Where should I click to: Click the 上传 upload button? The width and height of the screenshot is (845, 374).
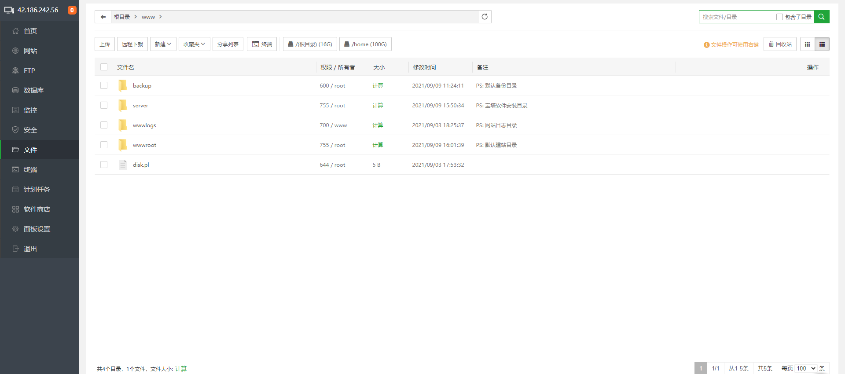(x=105, y=44)
